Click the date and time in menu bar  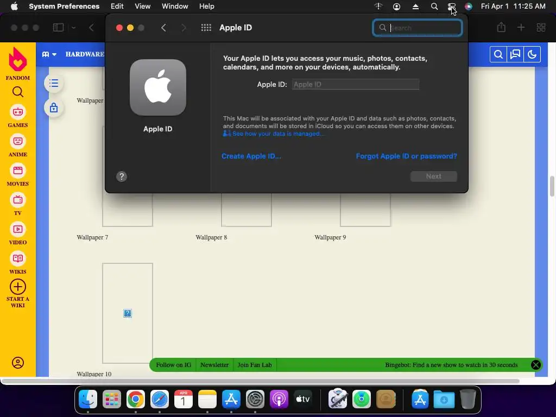click(x=513, y=7)
